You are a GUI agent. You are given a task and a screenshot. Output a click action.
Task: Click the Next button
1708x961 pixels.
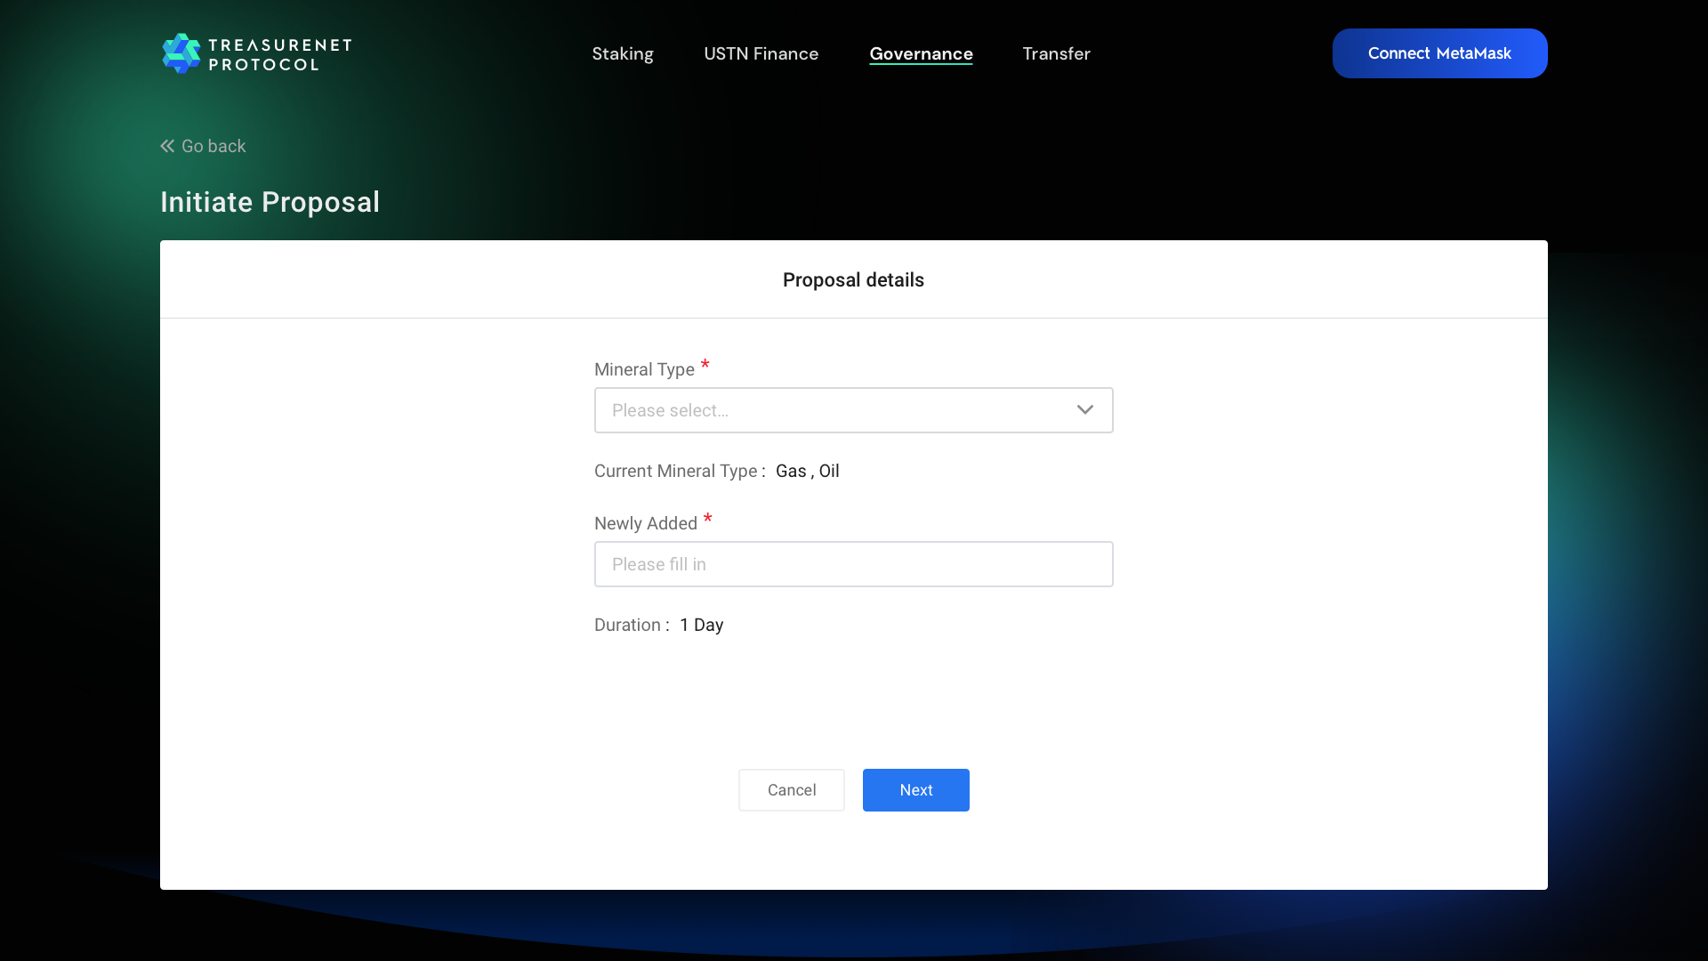click(x=915, y=790)
